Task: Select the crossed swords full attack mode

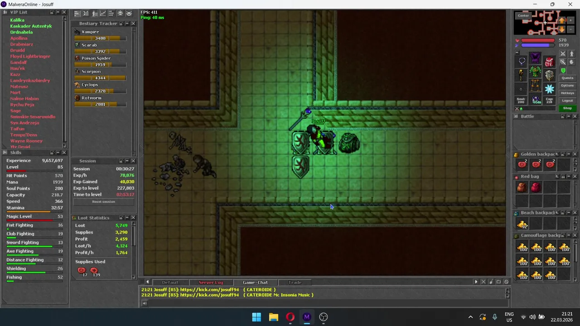Action: [x=563, y=53]
